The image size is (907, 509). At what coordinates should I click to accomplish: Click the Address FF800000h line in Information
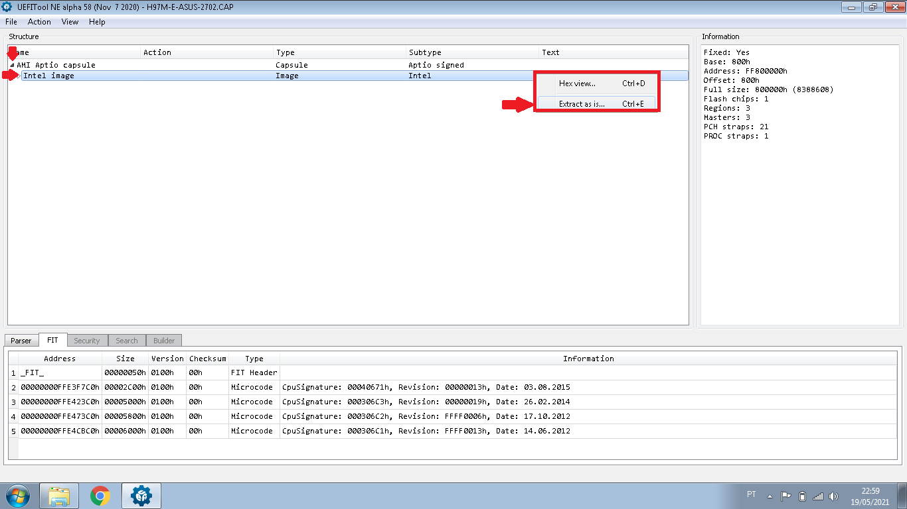click(x=745, y=71)
